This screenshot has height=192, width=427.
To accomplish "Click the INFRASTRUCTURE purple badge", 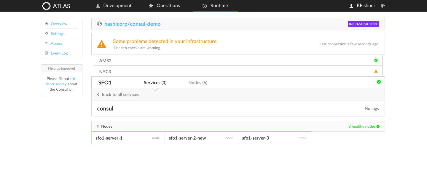I will coord(363,24).
